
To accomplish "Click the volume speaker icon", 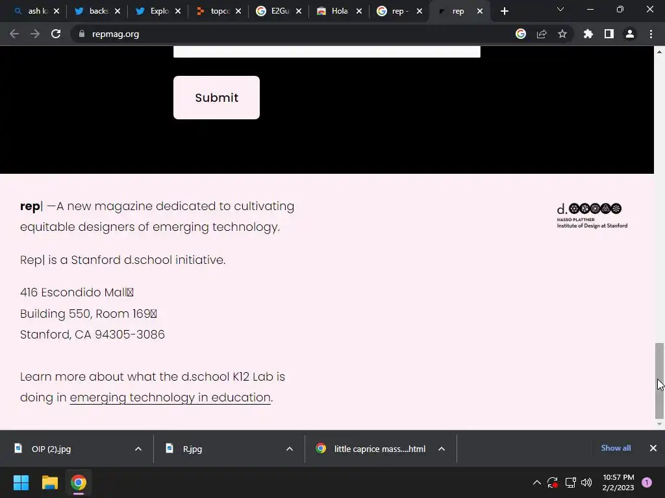I will [586, 482].
